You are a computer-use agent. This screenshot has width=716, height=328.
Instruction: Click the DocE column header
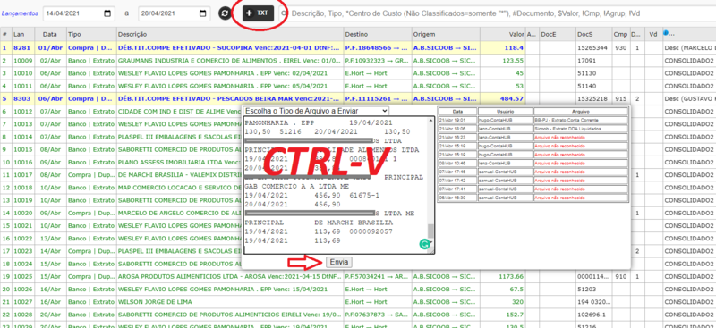(x=557, y=34)
